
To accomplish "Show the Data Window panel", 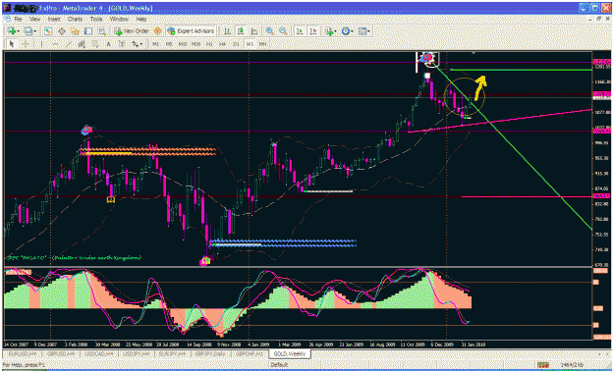I will (62, 31).
